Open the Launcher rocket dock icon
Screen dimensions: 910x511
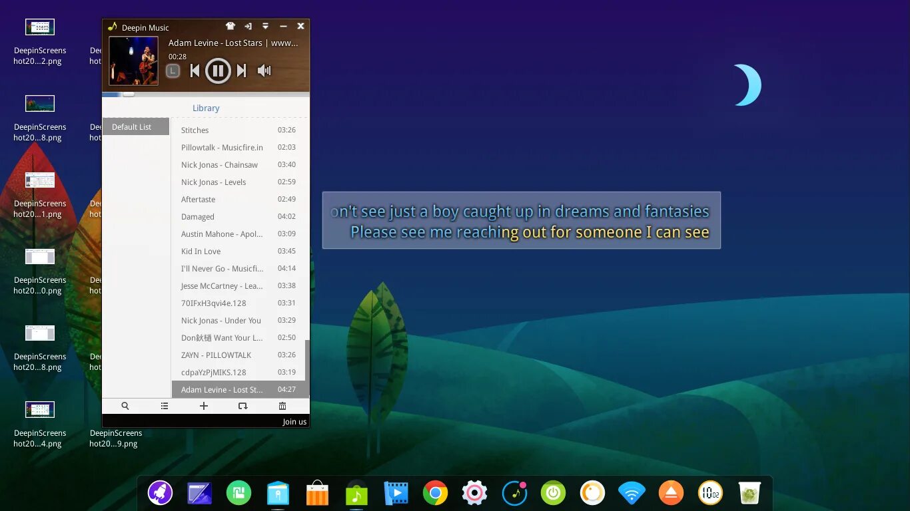point(160,493)
